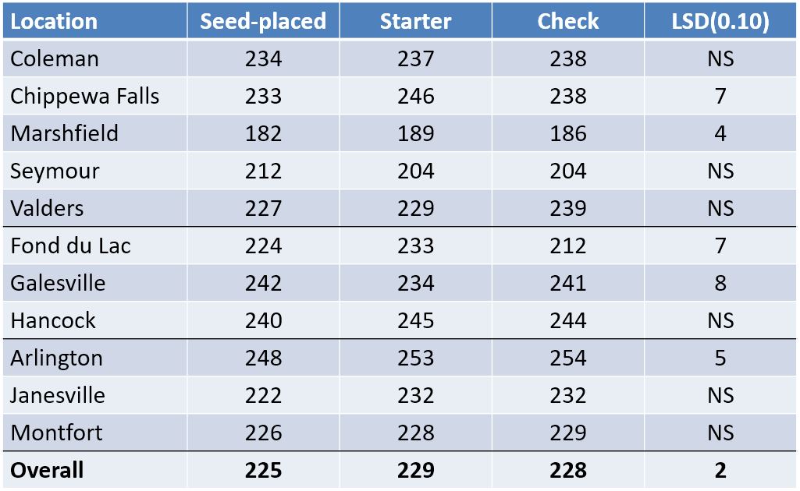The image size is (800, 491).
Task: Select the Overall LSD value 2
Action: [720, 470]
